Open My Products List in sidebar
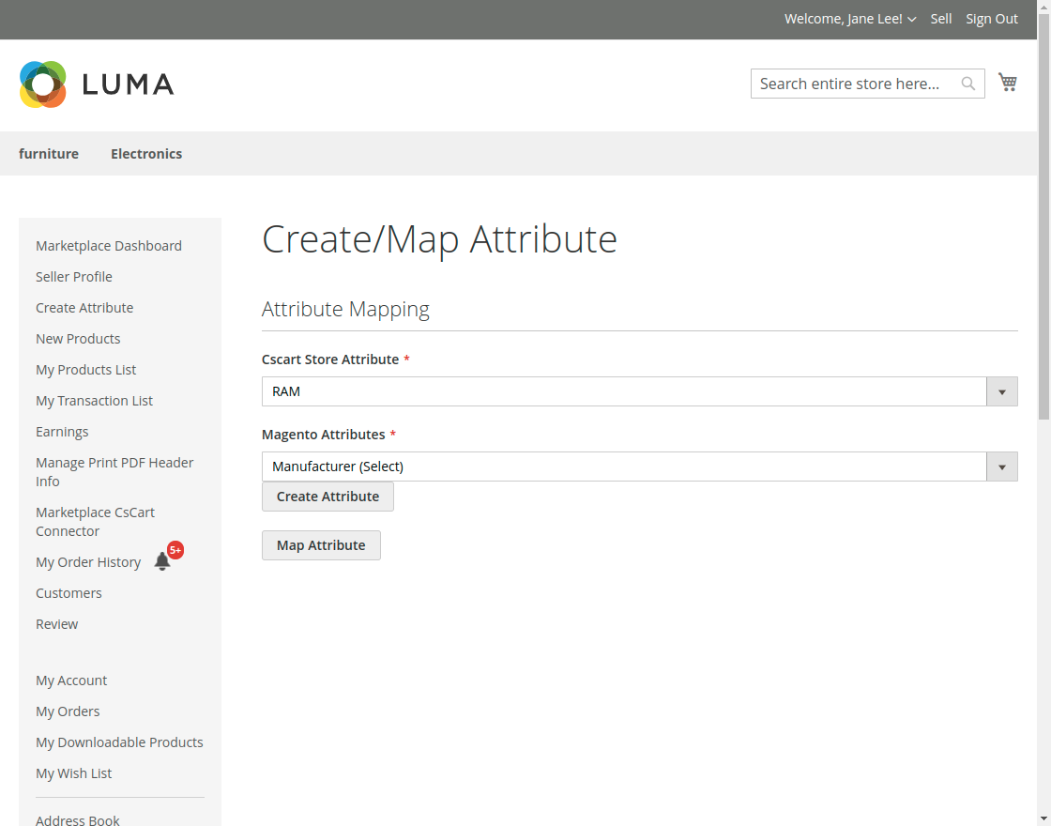 click(86, 370)
